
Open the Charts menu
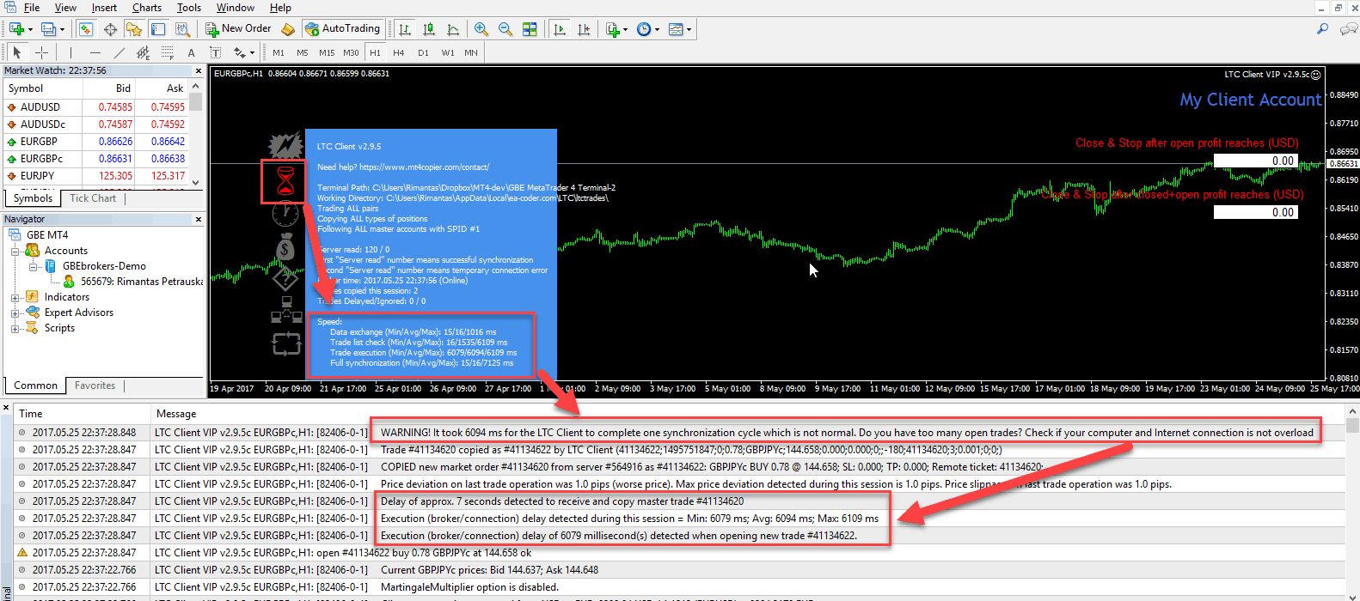coord(147,8)
